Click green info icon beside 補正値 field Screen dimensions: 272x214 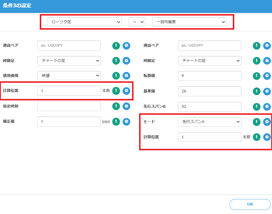point(116,121)
